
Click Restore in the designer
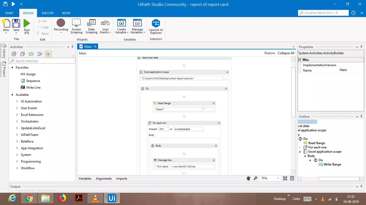[270, 53]
